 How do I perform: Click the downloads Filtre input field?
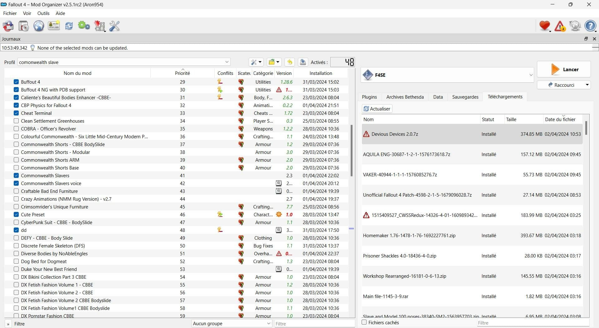coord(533,323)
